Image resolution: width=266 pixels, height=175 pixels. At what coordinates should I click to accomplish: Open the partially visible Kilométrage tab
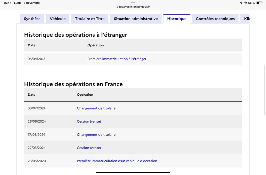[245, 19]
